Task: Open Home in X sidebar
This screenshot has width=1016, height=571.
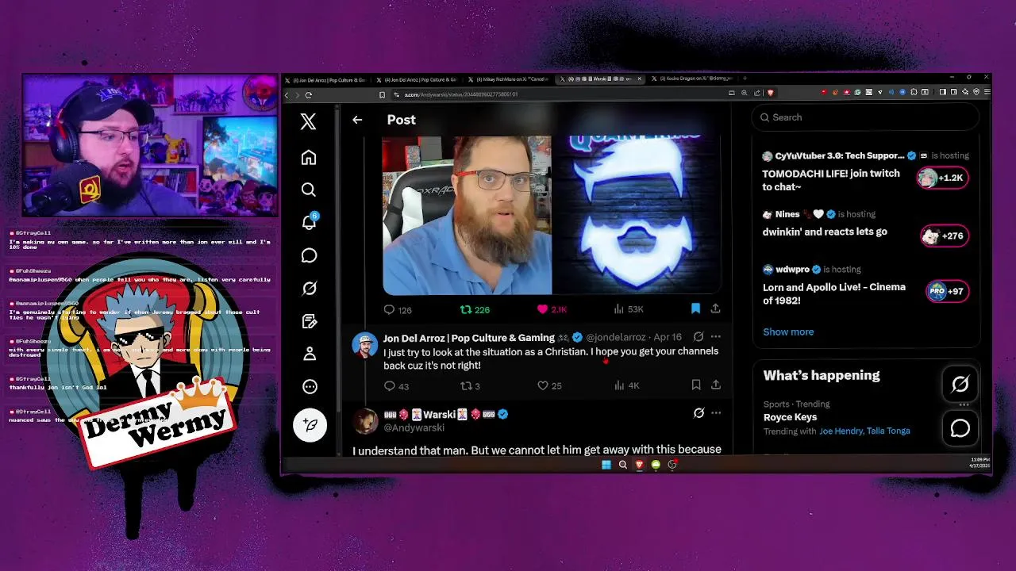Action: [309, 157]
